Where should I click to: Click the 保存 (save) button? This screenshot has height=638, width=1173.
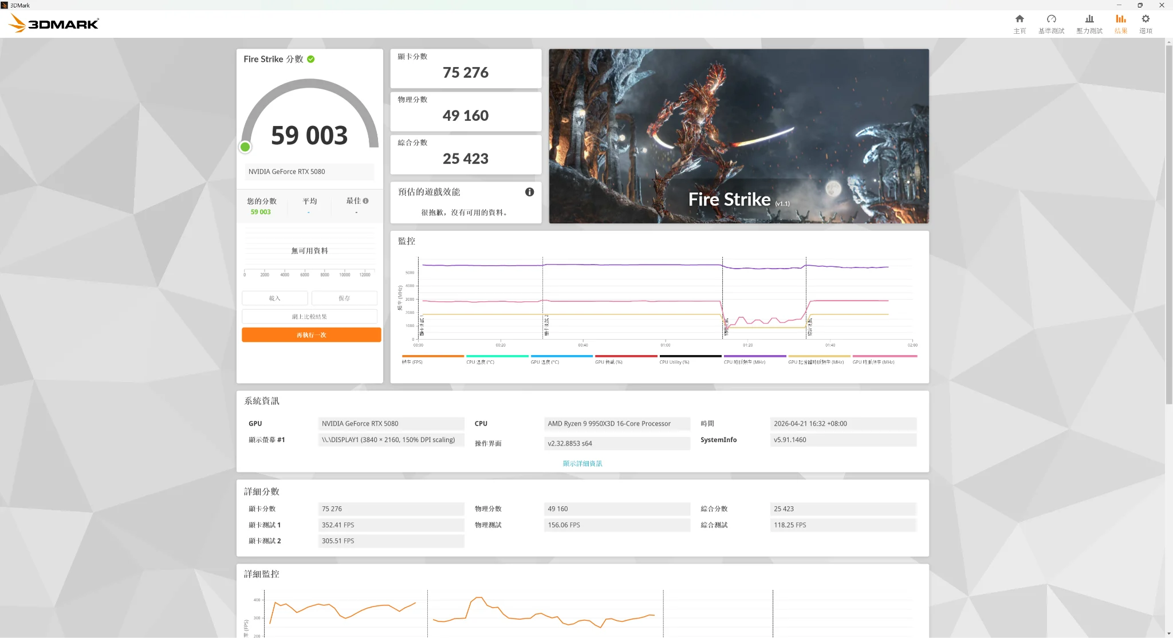click(x=344, y=298)
